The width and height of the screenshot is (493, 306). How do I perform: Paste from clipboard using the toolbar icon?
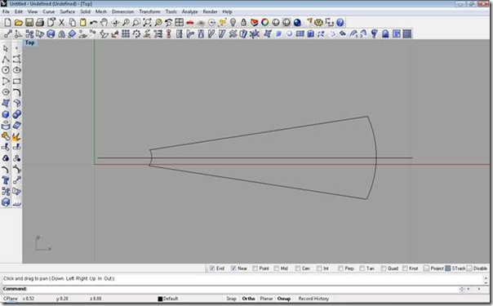[x=83, y=22]
